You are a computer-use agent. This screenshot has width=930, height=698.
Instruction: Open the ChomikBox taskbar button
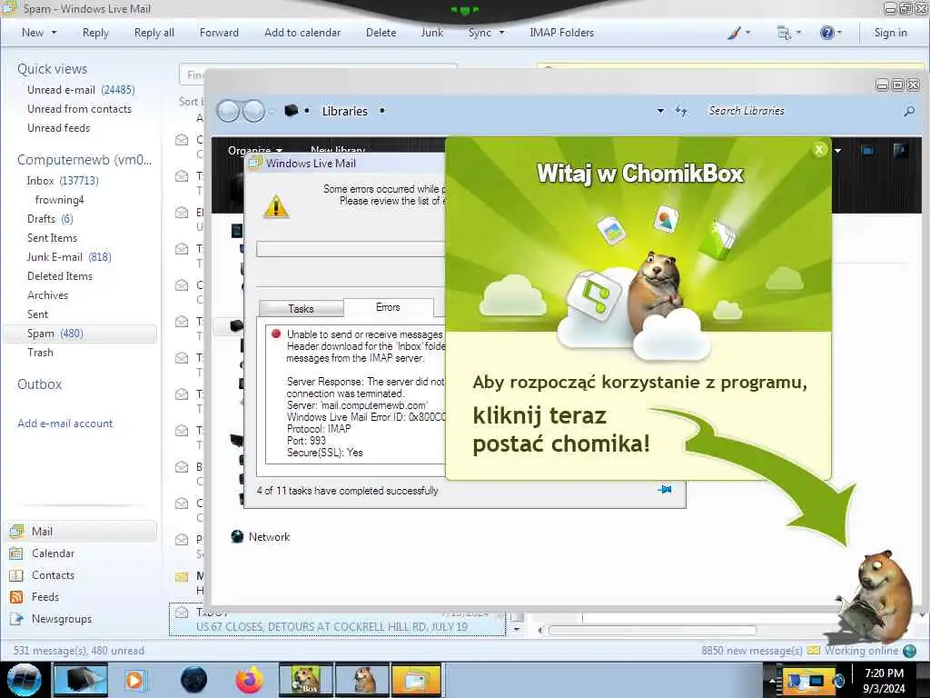(305, 680)
